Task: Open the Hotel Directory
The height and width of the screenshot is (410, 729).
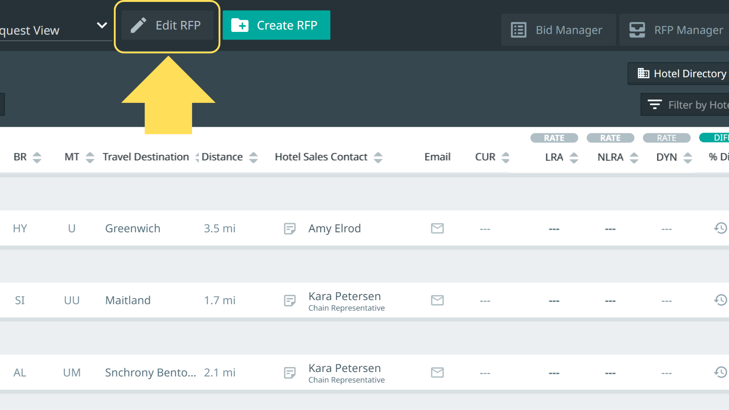Action: [682, 74]
